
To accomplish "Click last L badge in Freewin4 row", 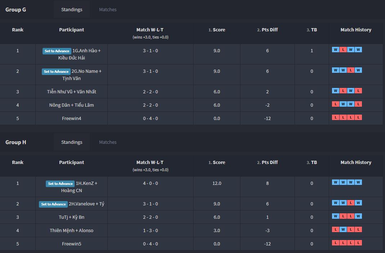I will (358, 117).
